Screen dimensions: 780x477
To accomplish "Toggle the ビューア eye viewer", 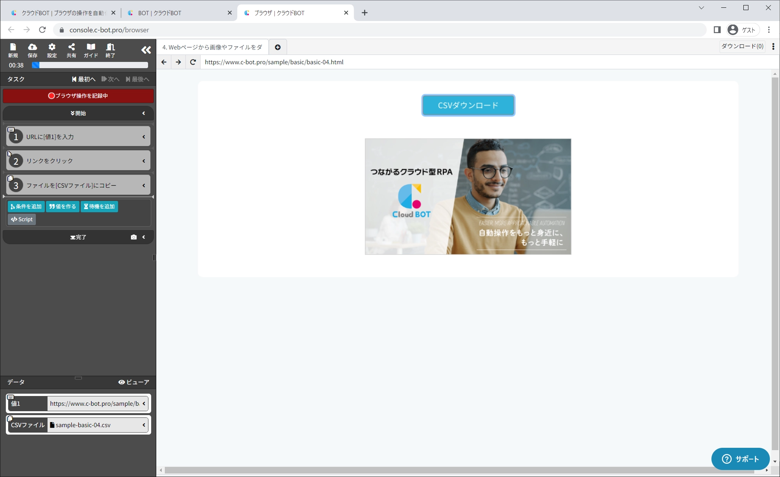I will tap(134, 382).
